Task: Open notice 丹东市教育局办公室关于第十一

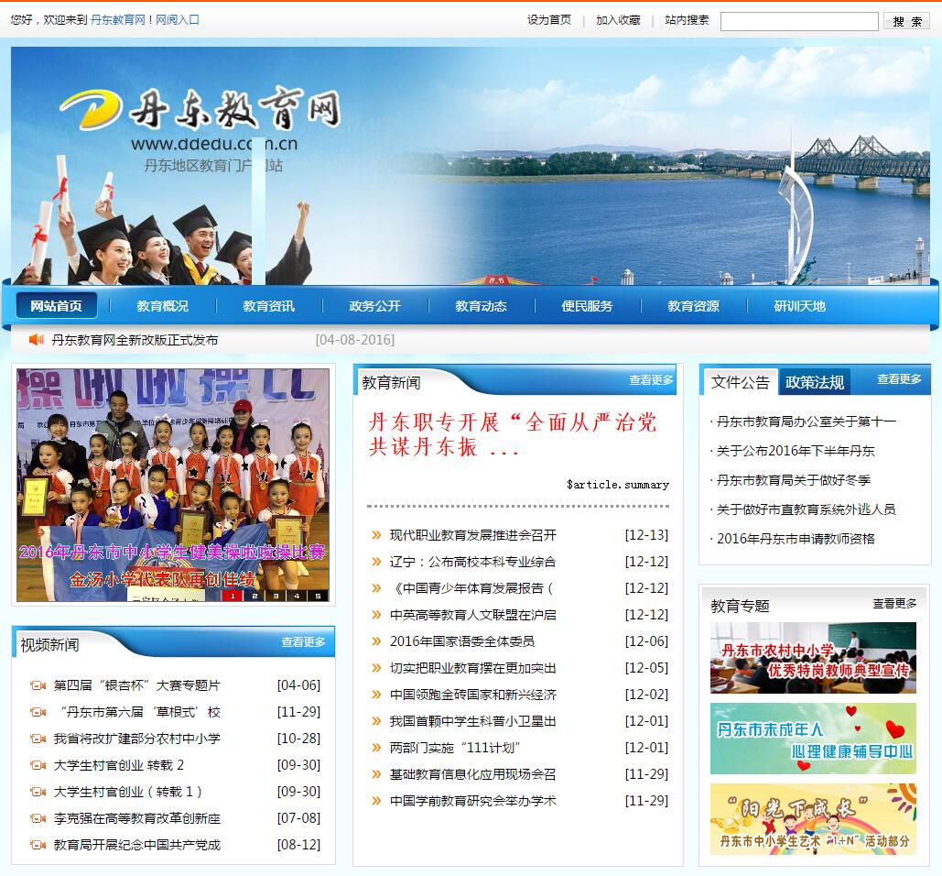Action: 806,422
